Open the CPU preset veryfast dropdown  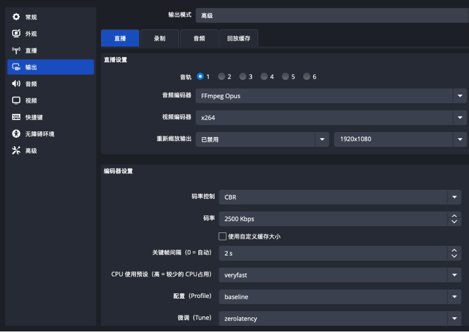point(340,275)
